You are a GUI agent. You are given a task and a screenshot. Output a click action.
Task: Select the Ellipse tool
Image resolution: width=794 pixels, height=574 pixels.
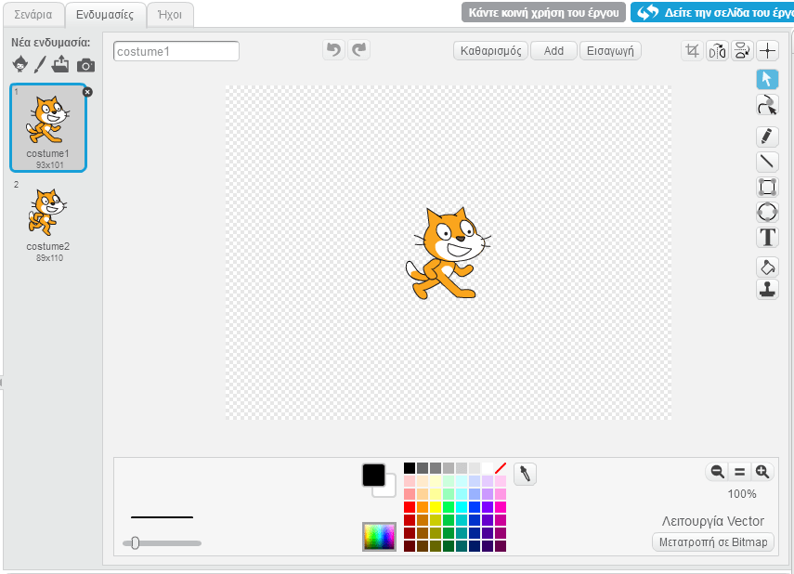tap(767, 212)
